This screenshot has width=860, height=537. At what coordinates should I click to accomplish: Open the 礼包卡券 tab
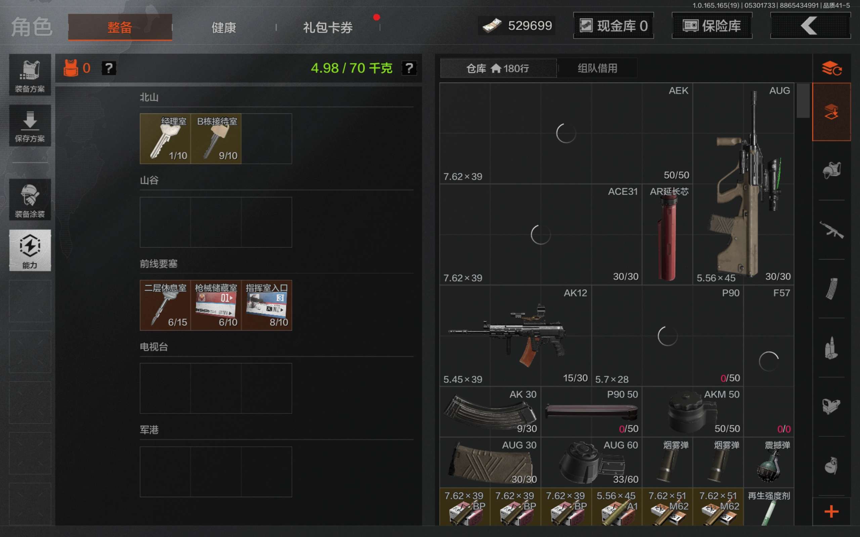[x=328, y=27]
